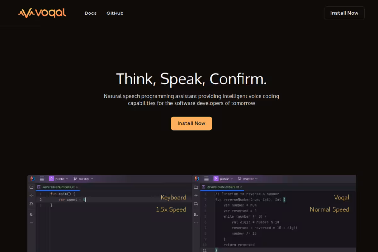
Task: Click the 'val digit = number % 10' line
Action: pyautogui.click(x=255, y=222)
